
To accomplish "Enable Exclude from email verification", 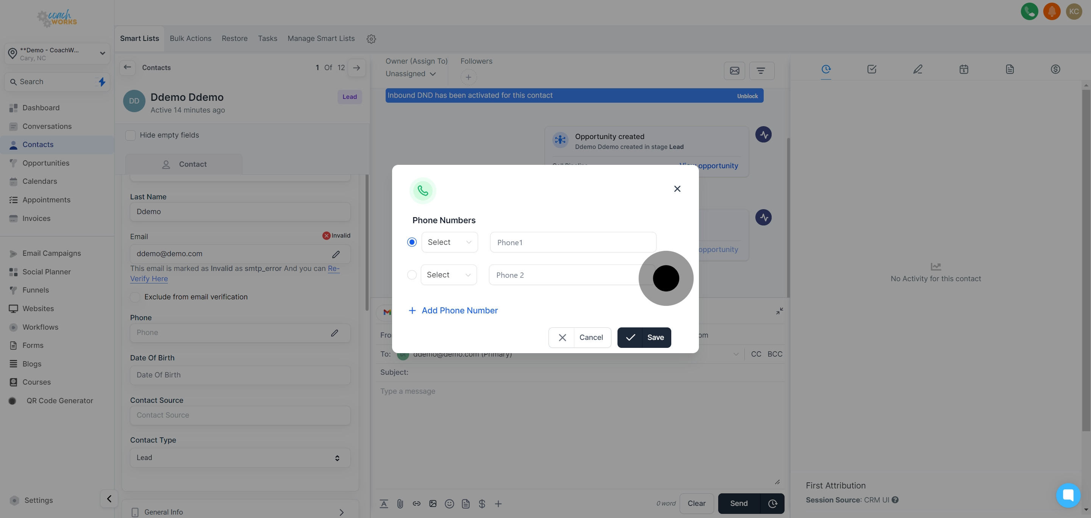I will pos(135,297).
